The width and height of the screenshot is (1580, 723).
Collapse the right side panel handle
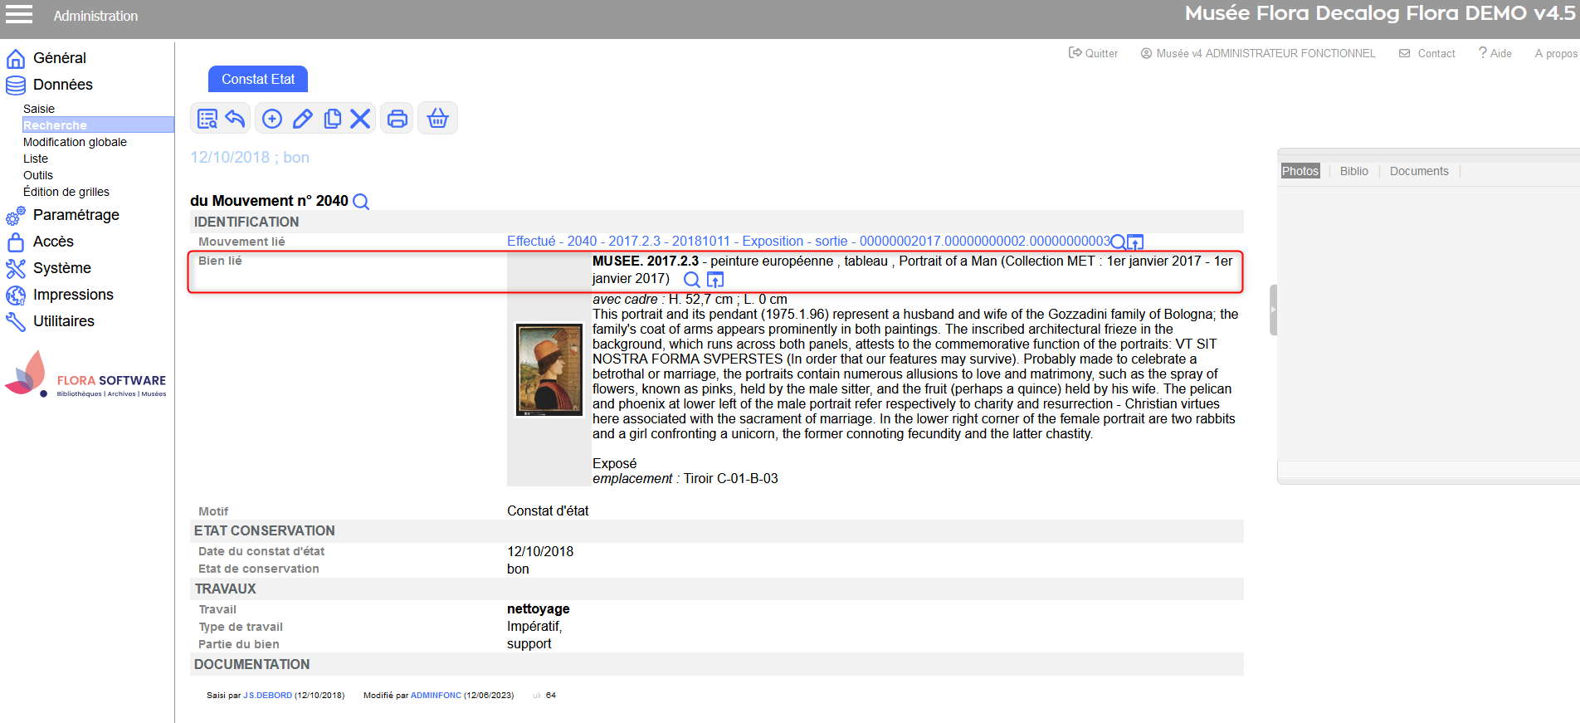1273,310
